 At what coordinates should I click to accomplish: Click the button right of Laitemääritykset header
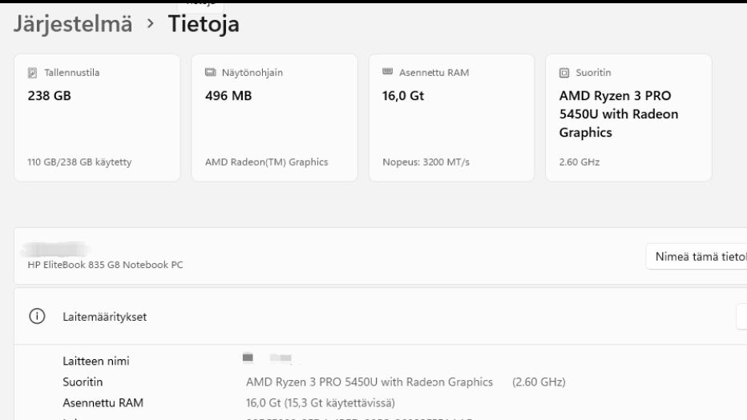pos(741,317)
